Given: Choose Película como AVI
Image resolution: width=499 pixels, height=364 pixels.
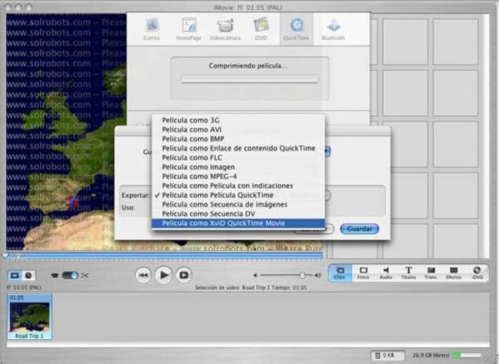Looking at the screenshot, I should coord(238,129).
